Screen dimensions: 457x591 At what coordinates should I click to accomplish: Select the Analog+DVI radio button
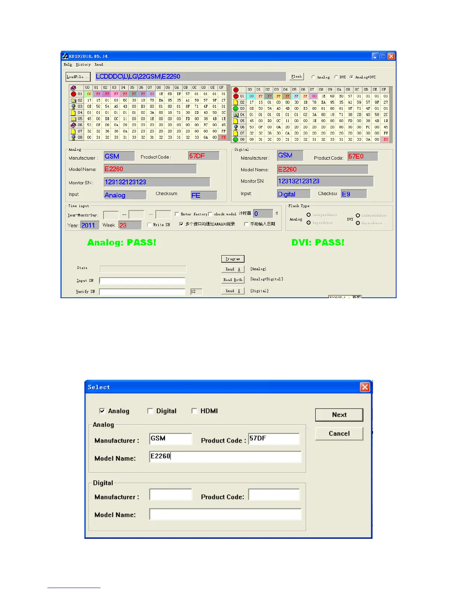point(351,77)
